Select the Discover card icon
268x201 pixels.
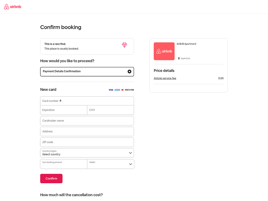(129, 90)
